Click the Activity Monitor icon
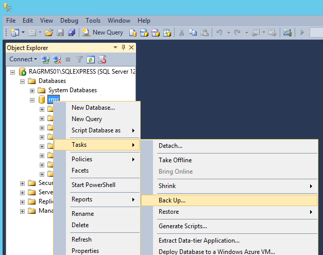Screen dimensions: 323x255 (x=287, y=32)
